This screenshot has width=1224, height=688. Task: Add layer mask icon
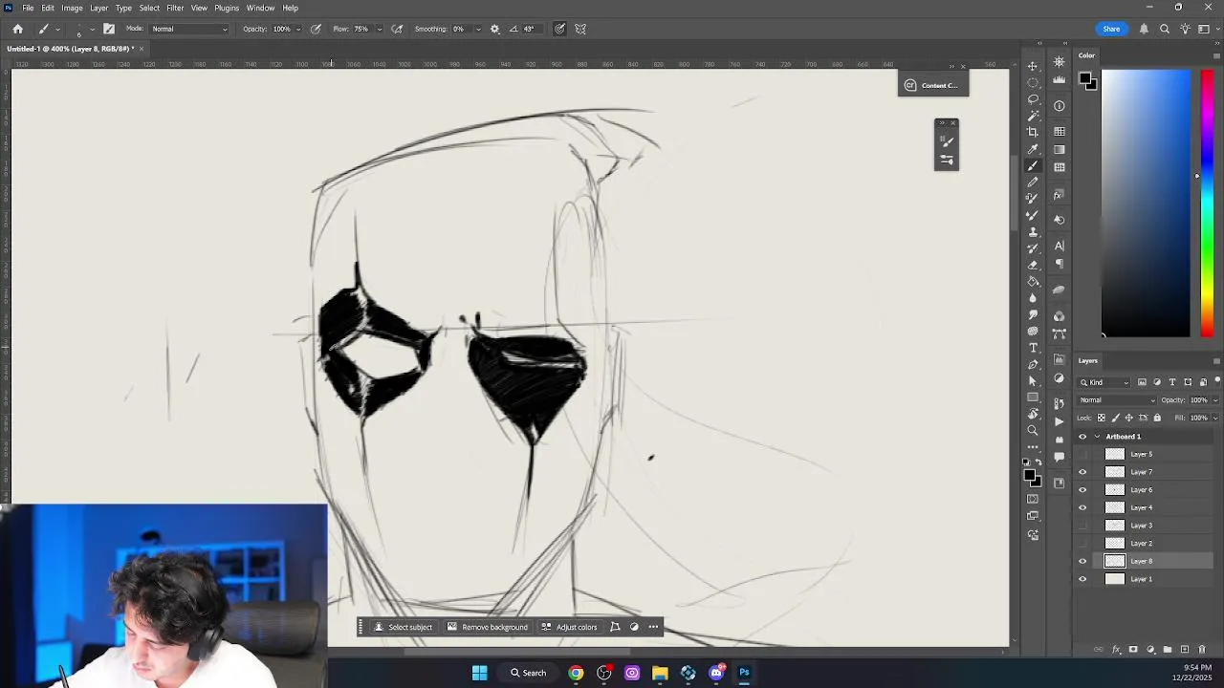click(1133, 650)
